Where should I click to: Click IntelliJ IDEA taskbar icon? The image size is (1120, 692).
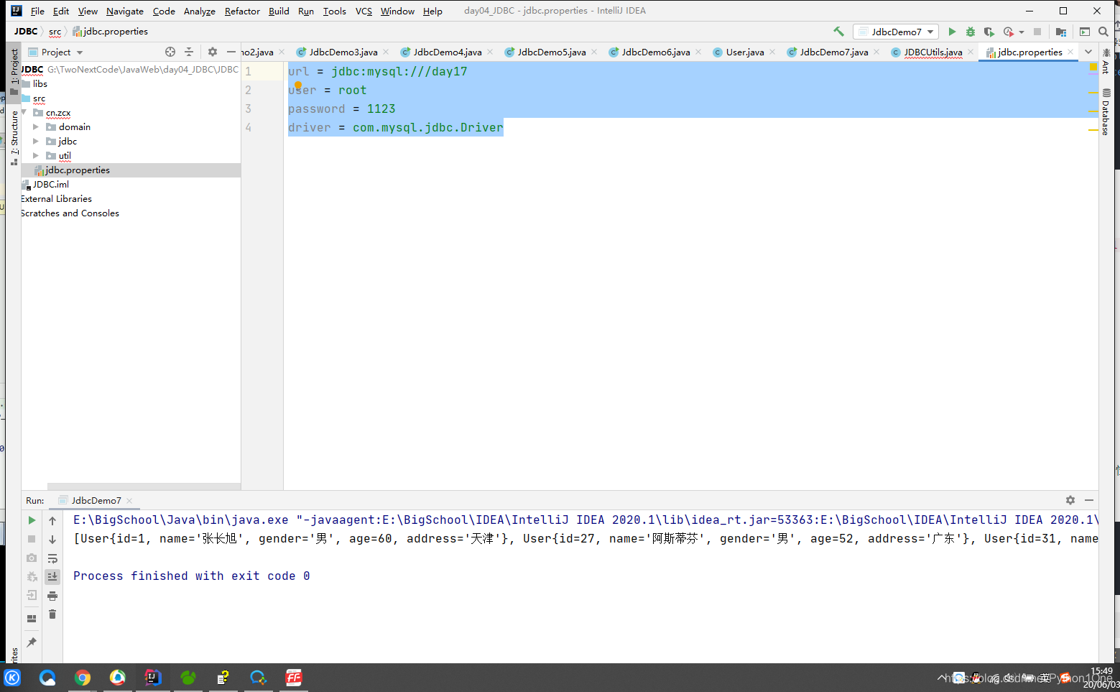point(153,678)
